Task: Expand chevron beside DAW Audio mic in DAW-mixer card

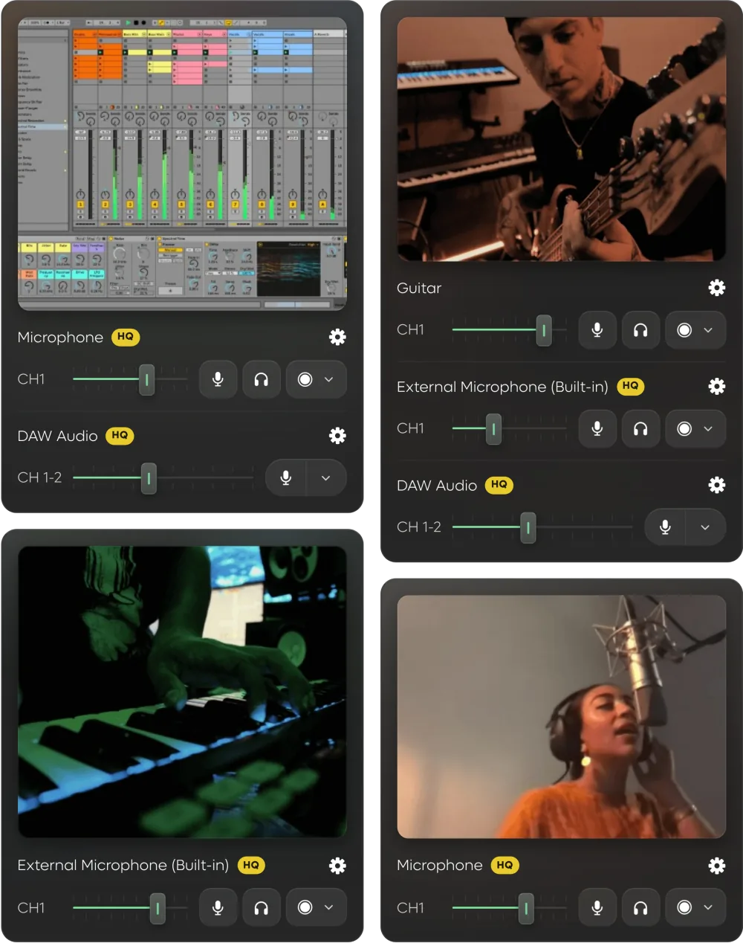Action: click(x=326, y=477)
